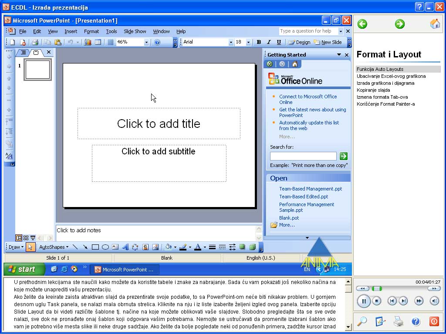Open the zoom level dropdown showing 46%
This screenshot has width=446, height=334.
pyautogui.click(x=147, y=42)
